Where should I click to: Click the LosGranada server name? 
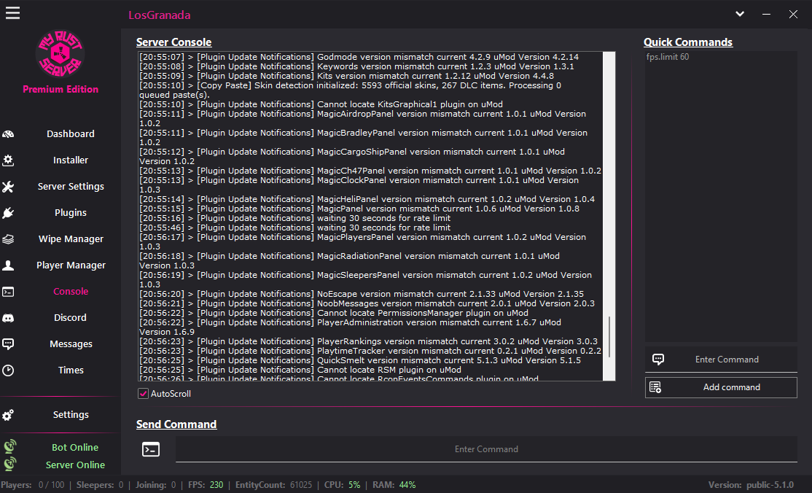pos(160,15)
